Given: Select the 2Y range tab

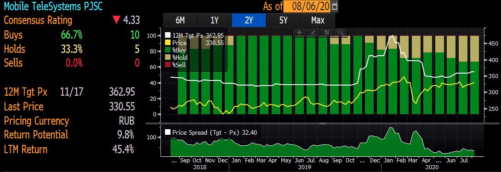Looking at the screenshot, I should [249, 20].
